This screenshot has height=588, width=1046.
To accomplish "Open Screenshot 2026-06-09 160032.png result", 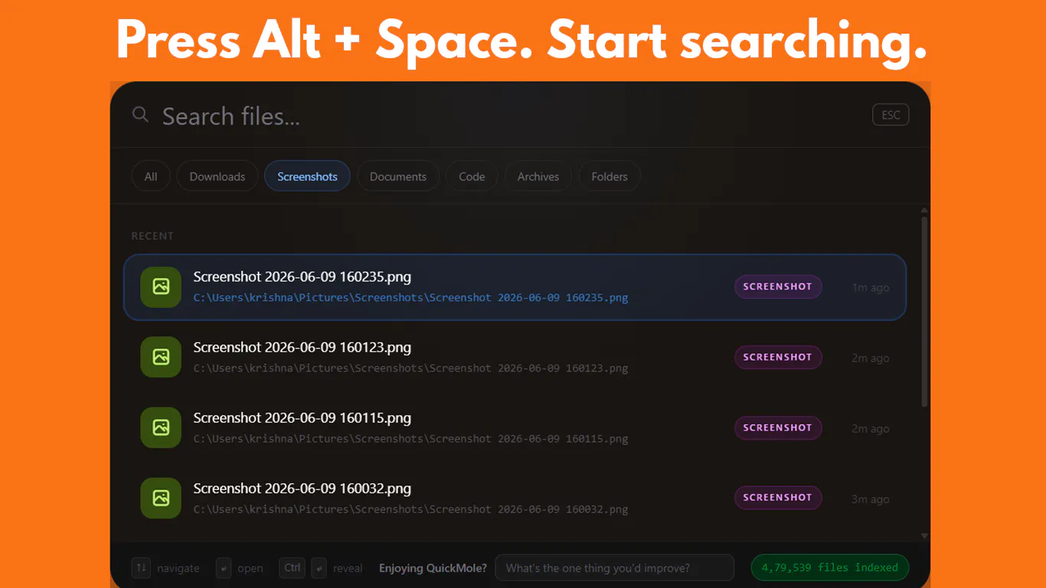I will (515, 498).
